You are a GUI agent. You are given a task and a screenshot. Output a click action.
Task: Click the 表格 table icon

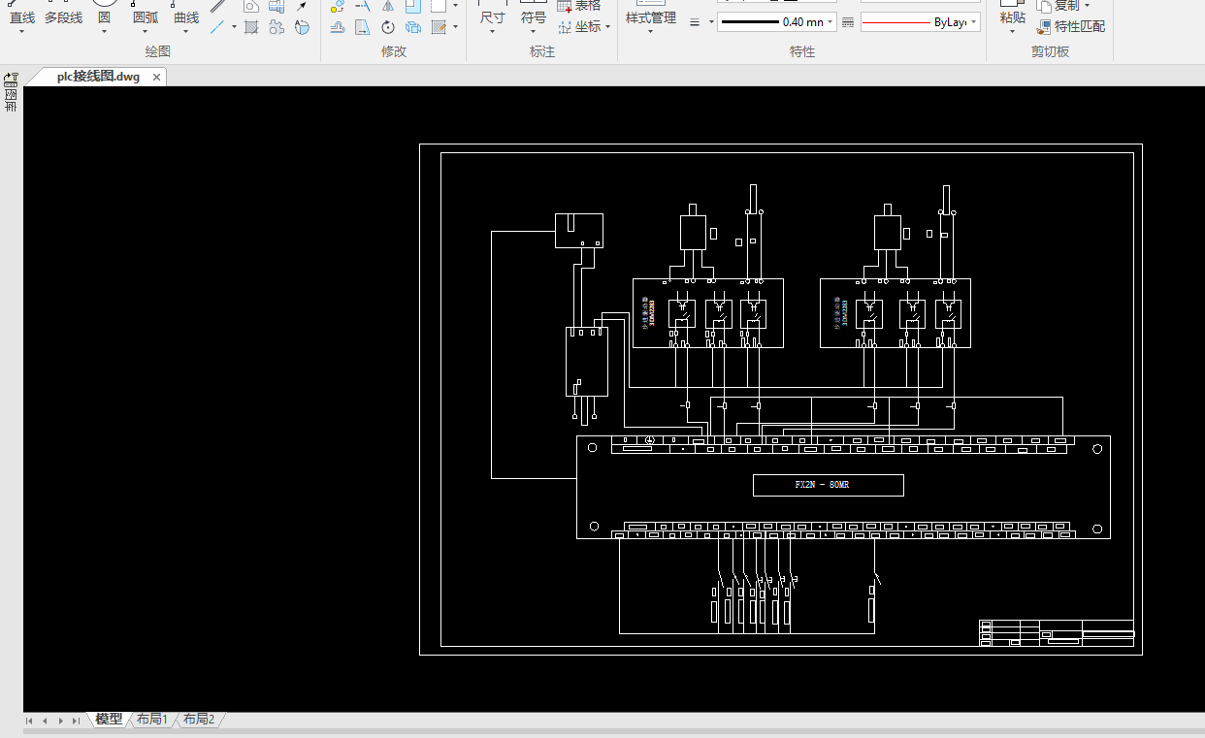[565, 6]
